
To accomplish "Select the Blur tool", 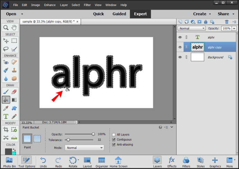I will (x=6, y=79).
